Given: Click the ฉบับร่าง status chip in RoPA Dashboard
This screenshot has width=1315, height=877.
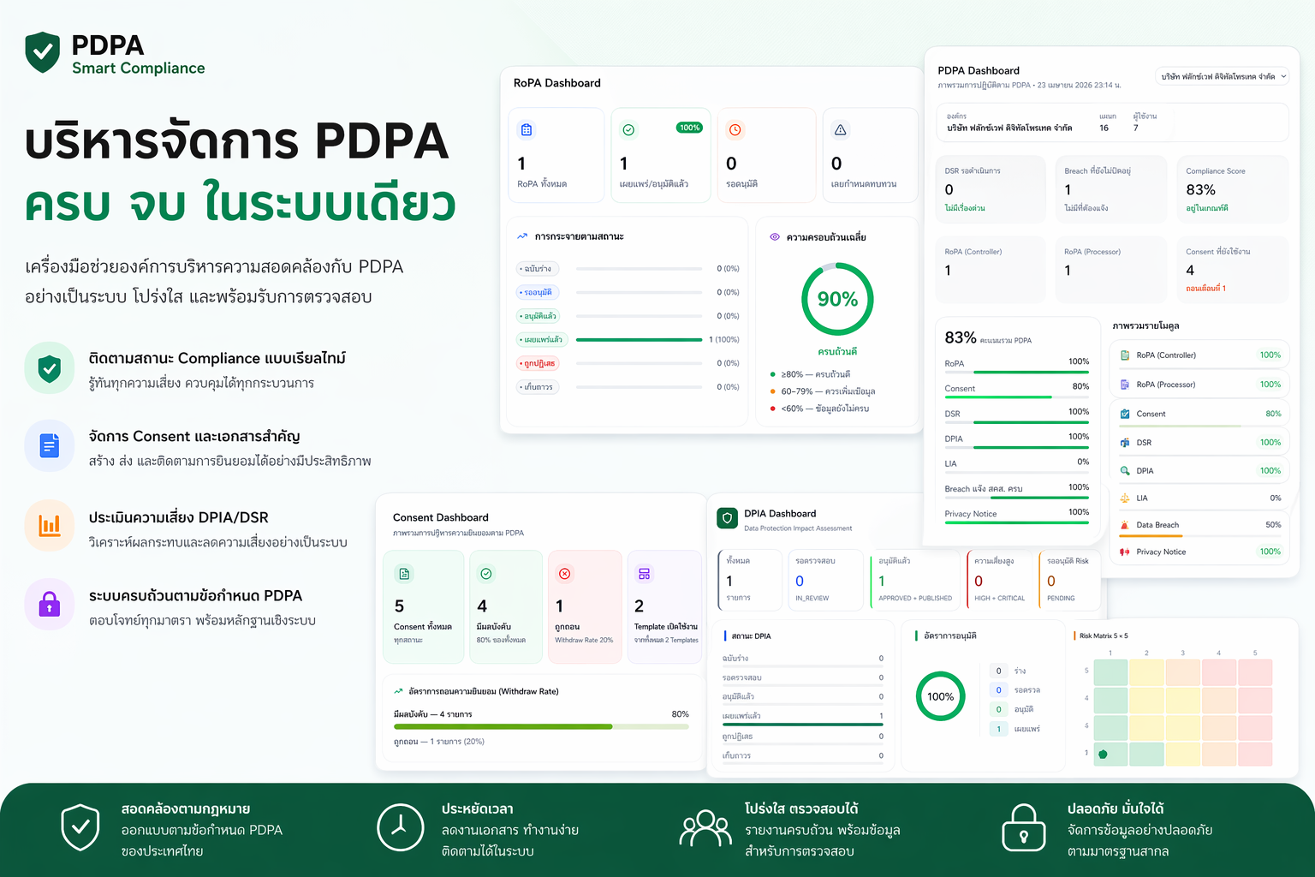Looking at the screenshot, I should click(536, 269).
